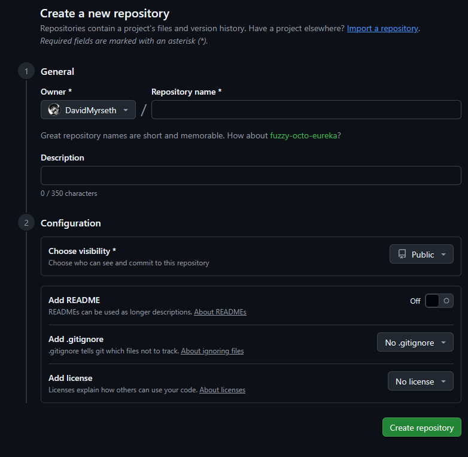Click the DavidMyrseth owner avatar icon
The height and width of the screenshot is (457, 468).
click(54, 110)
